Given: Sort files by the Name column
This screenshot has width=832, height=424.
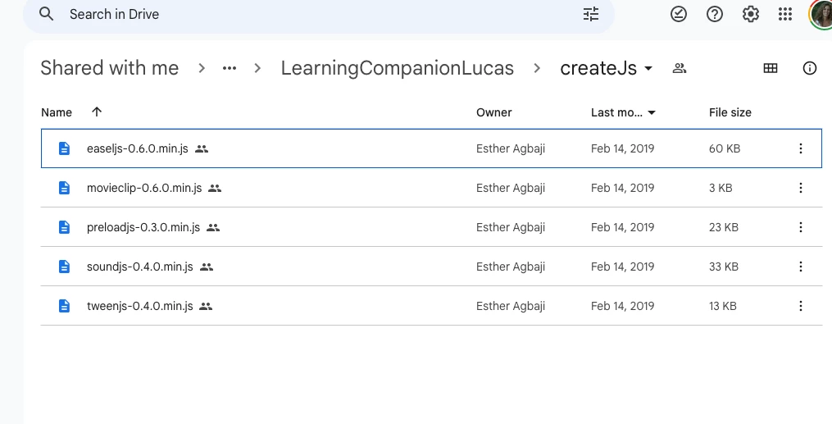Looking at the screenshot, I should pos(57,112).
